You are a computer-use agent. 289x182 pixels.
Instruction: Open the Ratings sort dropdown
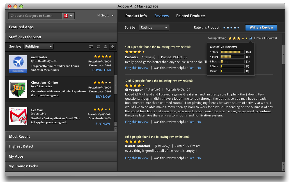154,27
